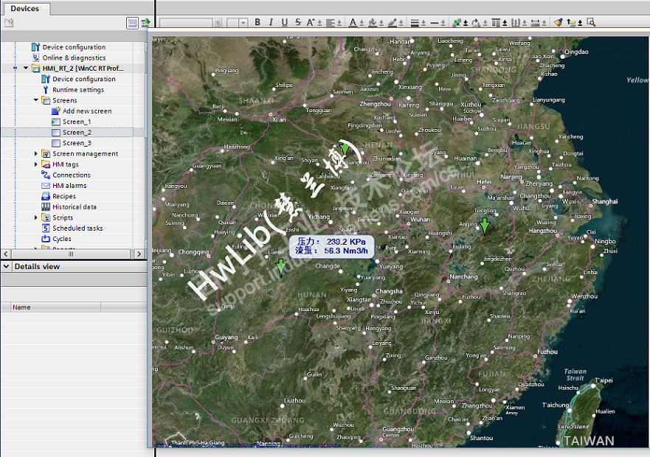Collapse the Details view panel
This screenshot has height=457, width=650.
click(7, 266)
